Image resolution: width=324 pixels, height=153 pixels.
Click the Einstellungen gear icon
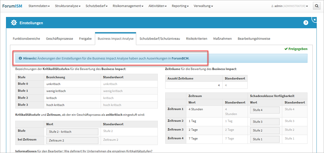click(14, 23)
